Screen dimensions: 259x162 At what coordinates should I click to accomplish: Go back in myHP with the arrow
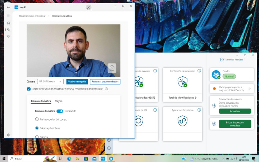8,7
